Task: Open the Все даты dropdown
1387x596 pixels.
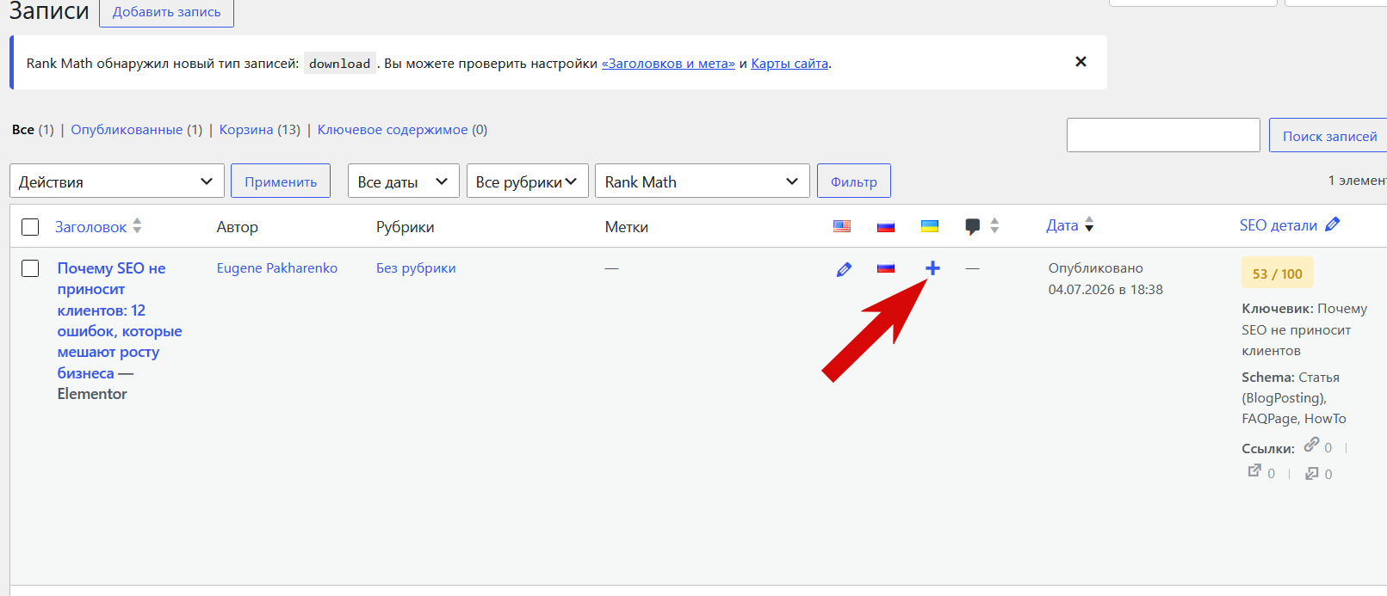Action: tap(404, 181)
